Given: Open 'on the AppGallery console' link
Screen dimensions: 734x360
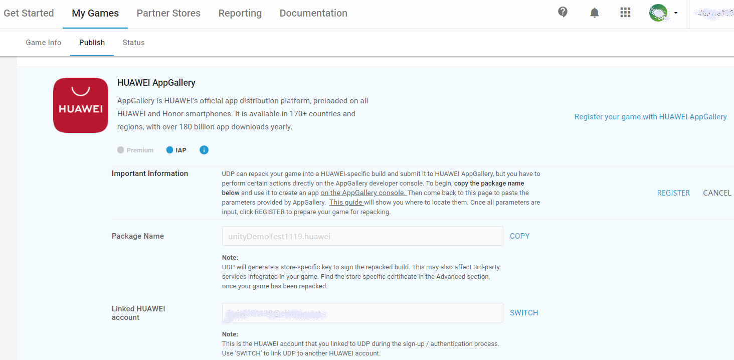Looking at the screenshot, I should pyautogui.click(x=364, y=193).
